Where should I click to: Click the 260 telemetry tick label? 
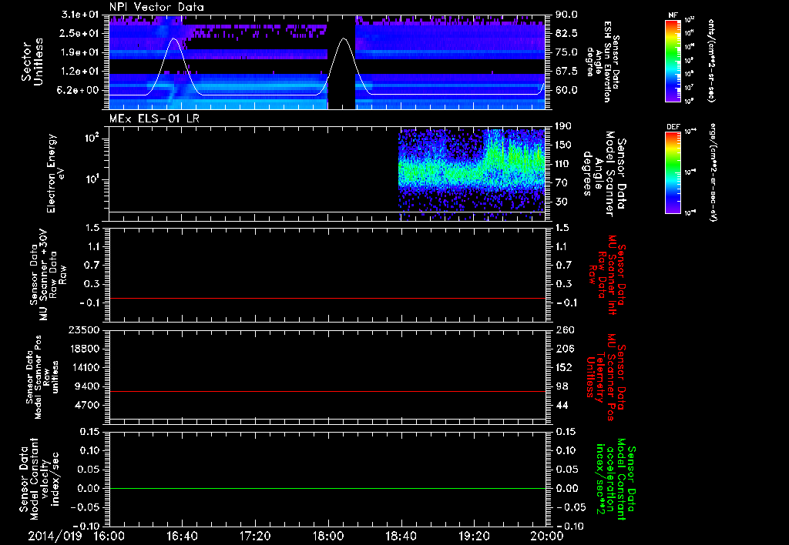click(563, 330)
